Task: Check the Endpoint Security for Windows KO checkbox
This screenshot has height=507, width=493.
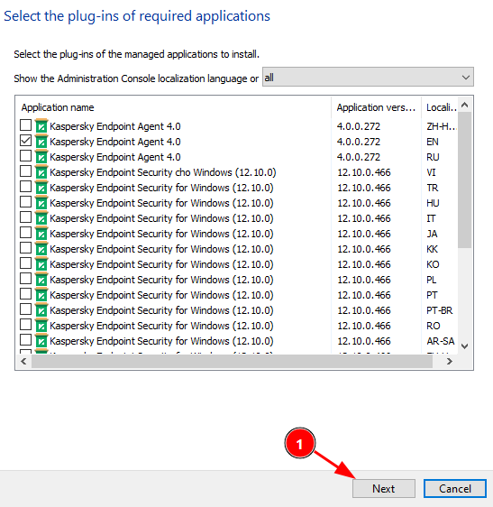Action: click(25, 263)
